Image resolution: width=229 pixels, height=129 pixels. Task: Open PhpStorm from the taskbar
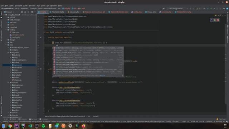(x=17, y=126)
